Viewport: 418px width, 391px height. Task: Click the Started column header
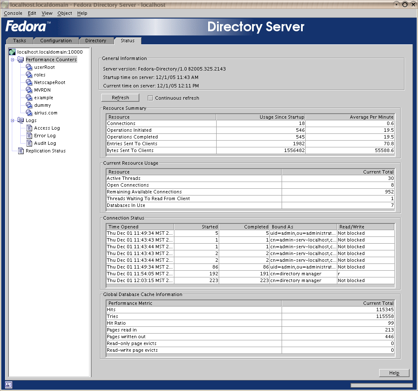[196, 227]
